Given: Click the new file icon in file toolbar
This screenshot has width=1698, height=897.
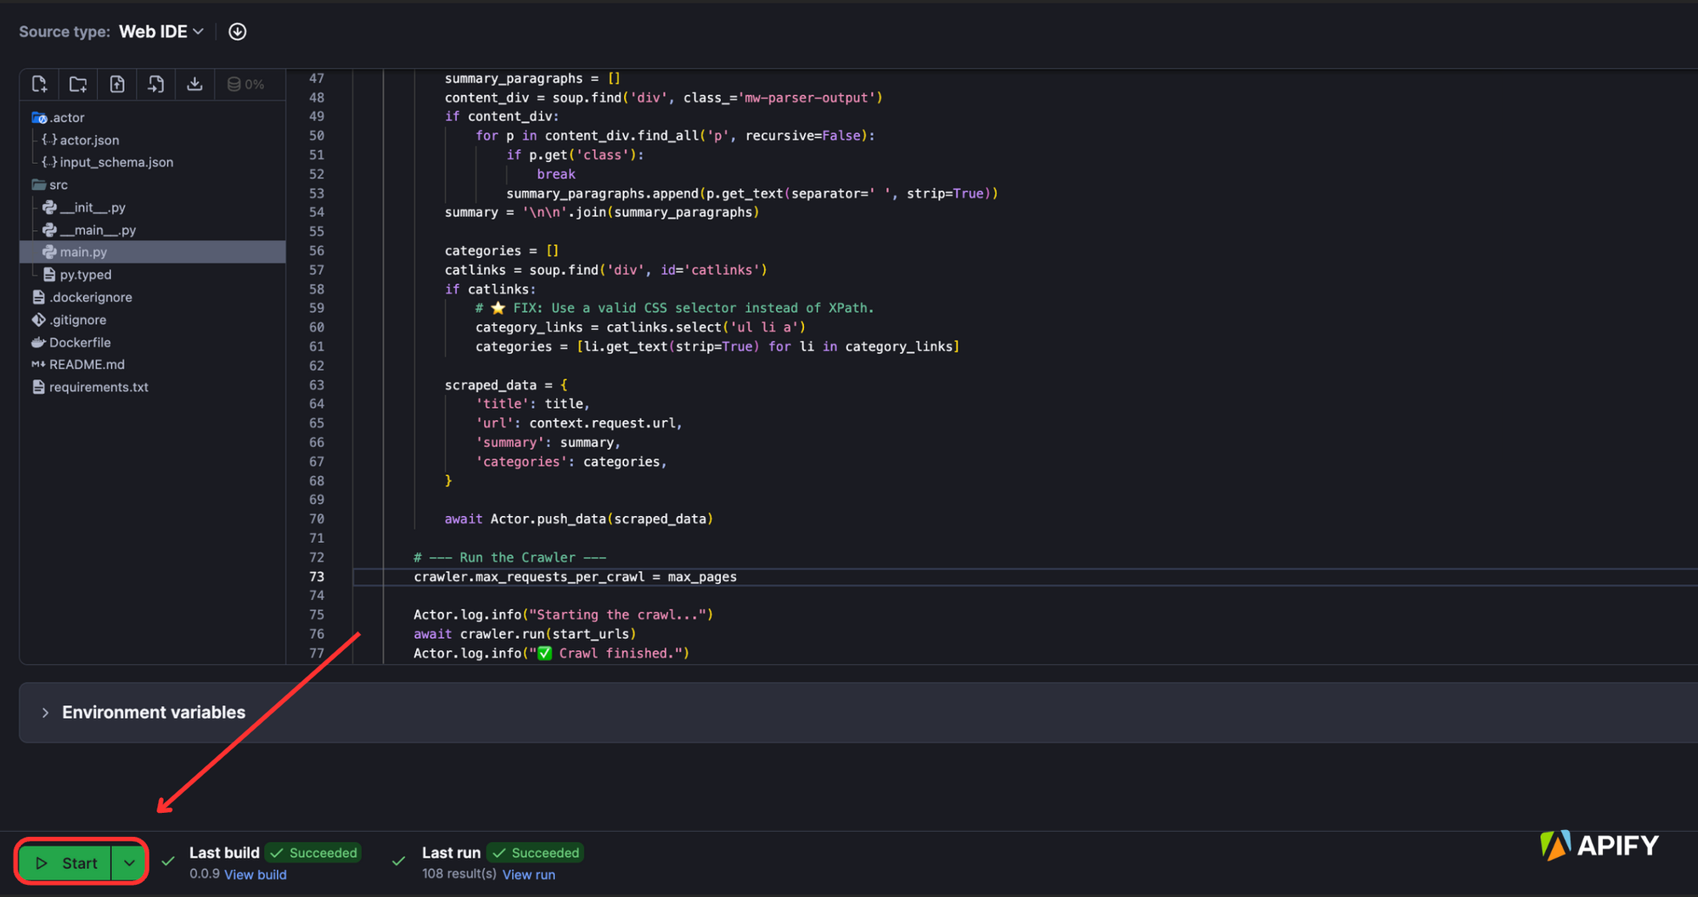Looking at the screenshot, I should pyautogui.click(x=39, y=84).
